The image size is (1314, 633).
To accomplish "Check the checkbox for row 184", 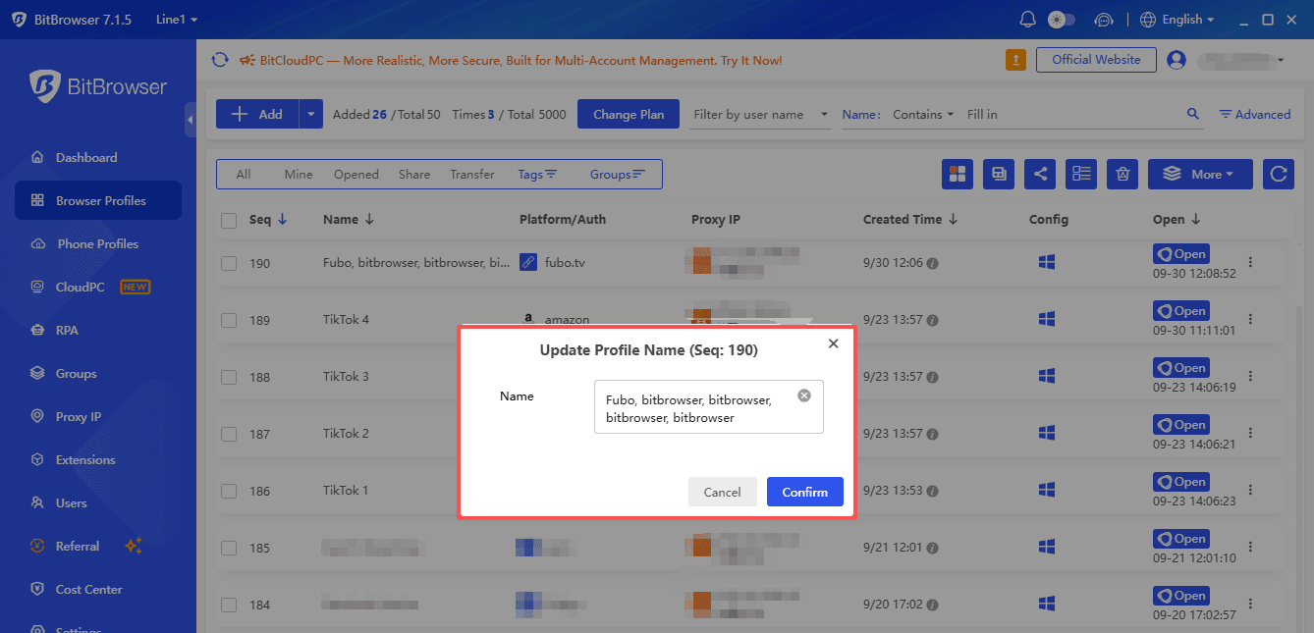I will (229, 605).
